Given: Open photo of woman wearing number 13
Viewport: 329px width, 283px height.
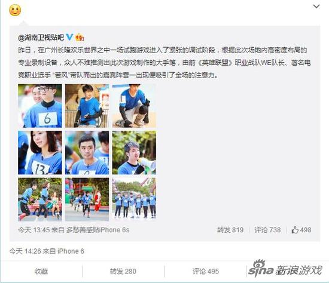Looking at the screenshot, I should (40, 153).
